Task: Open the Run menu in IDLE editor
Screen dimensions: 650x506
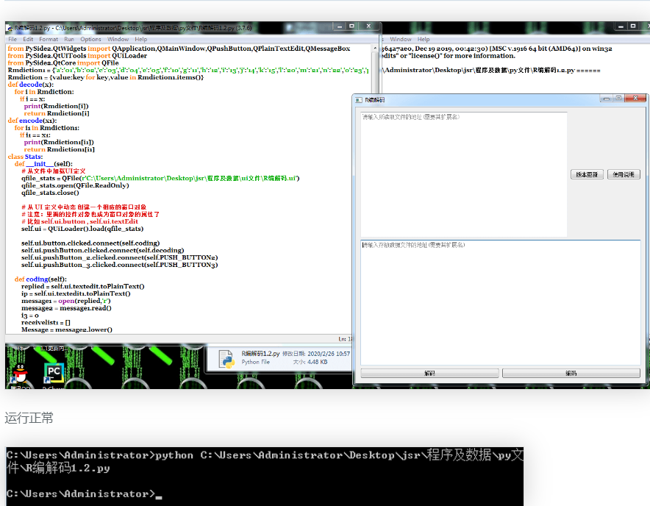Action: coord(69,39)
